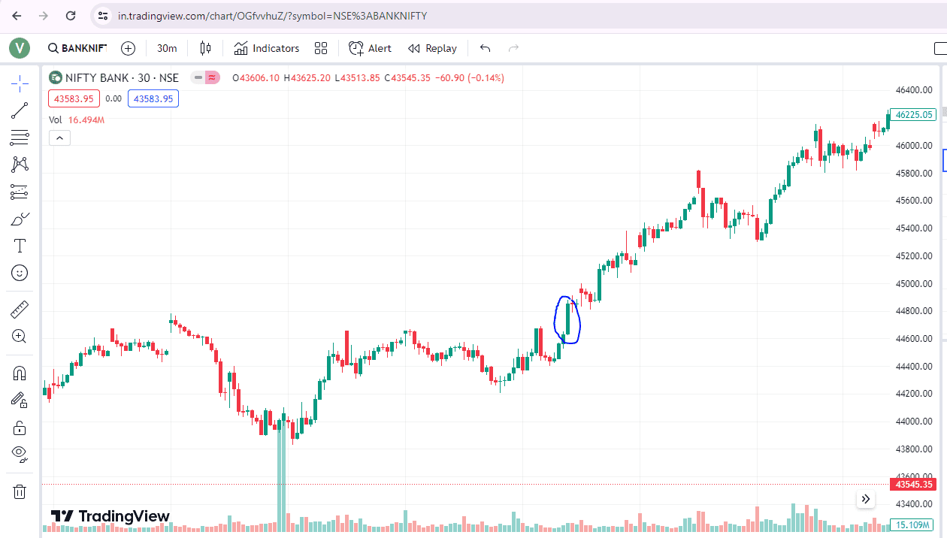Select the Measure ruler tool

(x=20, y=309)
